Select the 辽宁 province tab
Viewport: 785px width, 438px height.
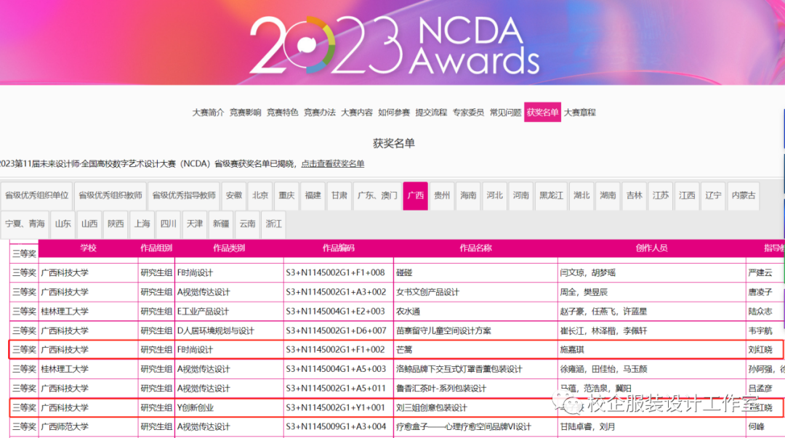(713, 195)
